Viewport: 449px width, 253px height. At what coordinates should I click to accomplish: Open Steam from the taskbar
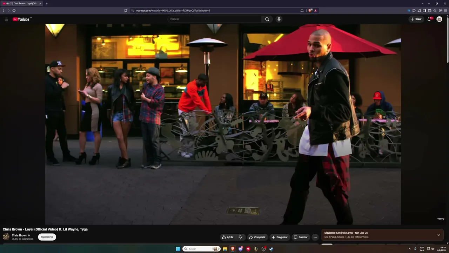pyautogui.click(x=271, y=249)
